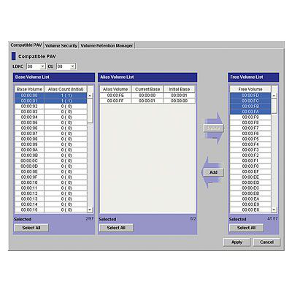Click Select All under Alias Volume List
Viewport: 292px width, 292px height.
click(x=116, y=228)
